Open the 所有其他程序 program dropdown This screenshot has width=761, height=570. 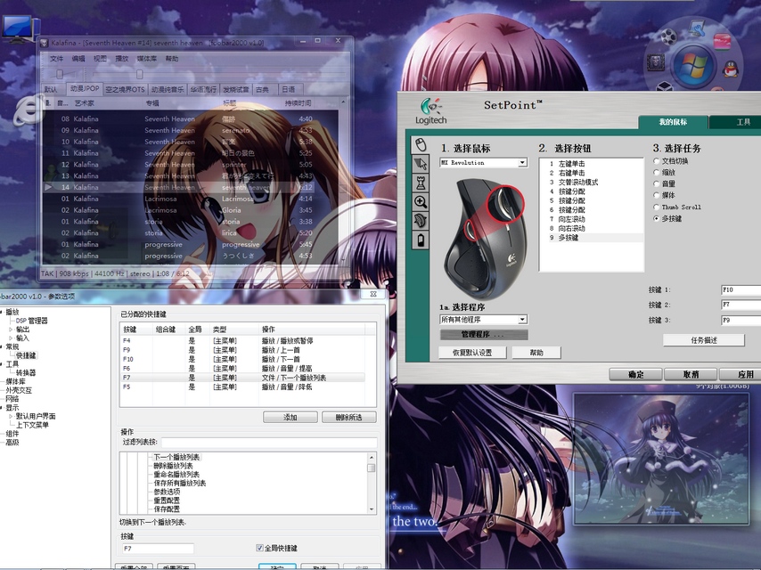(x=483, y=319)
